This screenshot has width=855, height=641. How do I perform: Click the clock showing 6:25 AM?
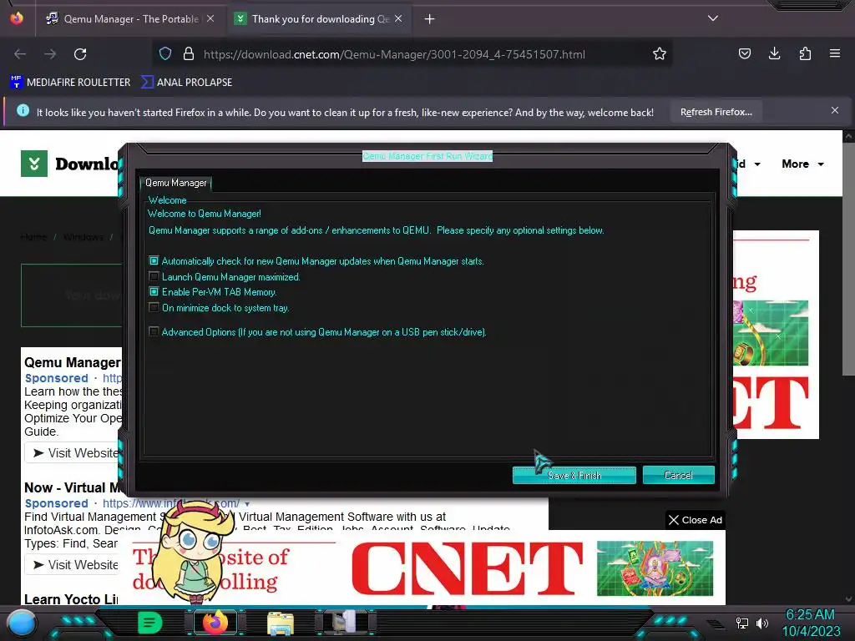point(810,615)
